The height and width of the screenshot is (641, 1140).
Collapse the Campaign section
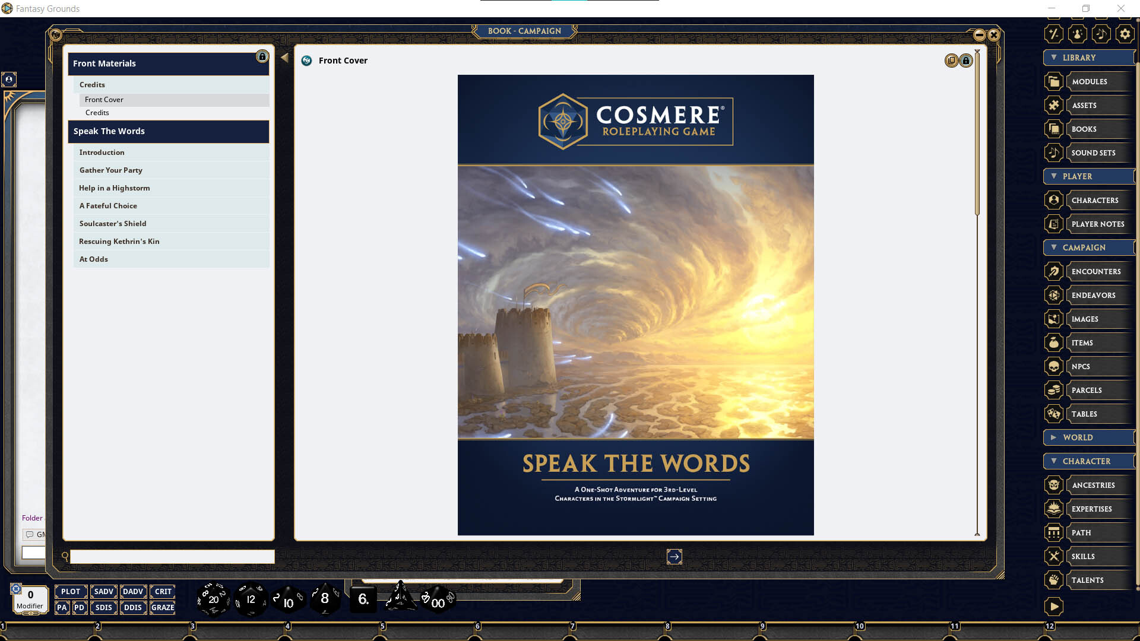click(x=1053, y=247)
